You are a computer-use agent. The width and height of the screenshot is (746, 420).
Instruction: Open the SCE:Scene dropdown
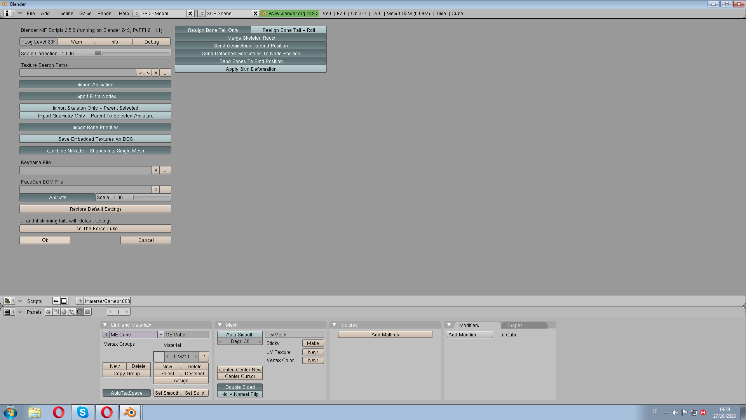tap(202, 13)
